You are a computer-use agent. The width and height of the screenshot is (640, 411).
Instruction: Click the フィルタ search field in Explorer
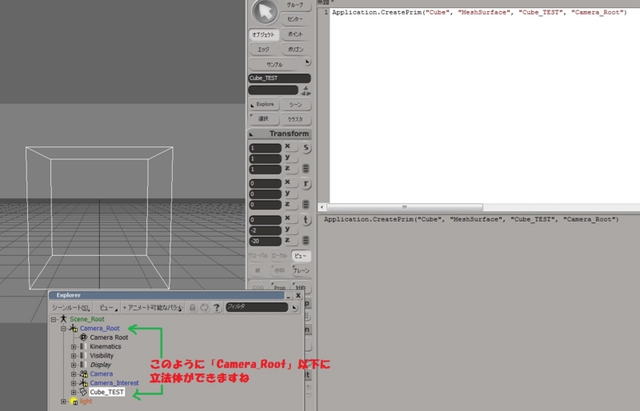click(257, 307)
